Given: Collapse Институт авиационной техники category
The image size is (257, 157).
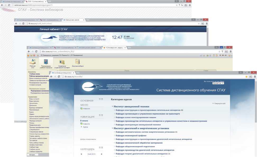Looking at the screenshot, I should click(112, 106).
